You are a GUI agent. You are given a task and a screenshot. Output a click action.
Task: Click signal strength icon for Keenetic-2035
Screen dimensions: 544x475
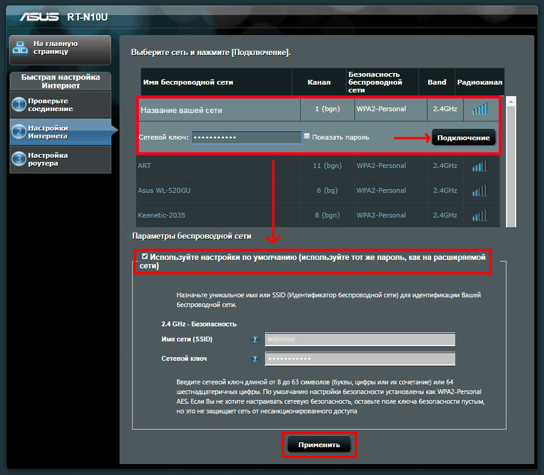(x=479, y=215)
